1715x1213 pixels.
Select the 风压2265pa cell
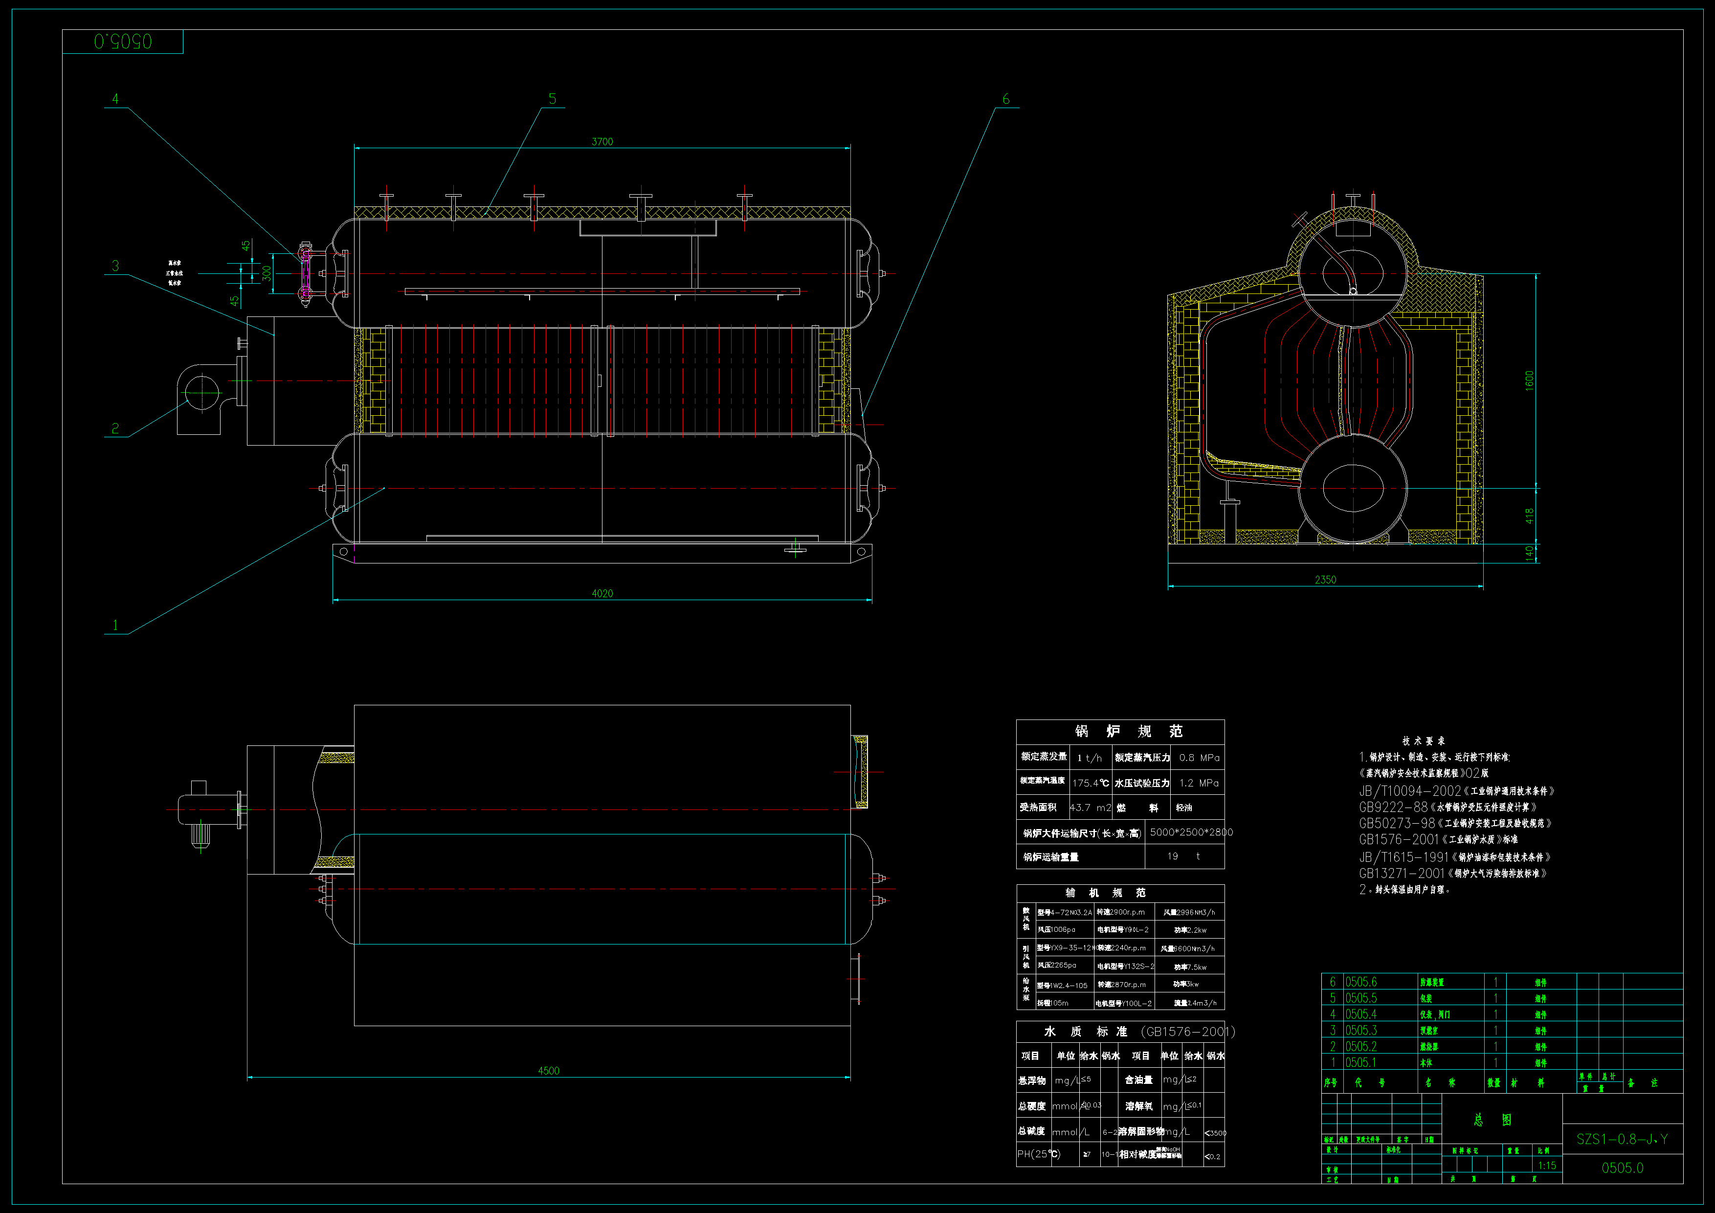(1056, 965)
